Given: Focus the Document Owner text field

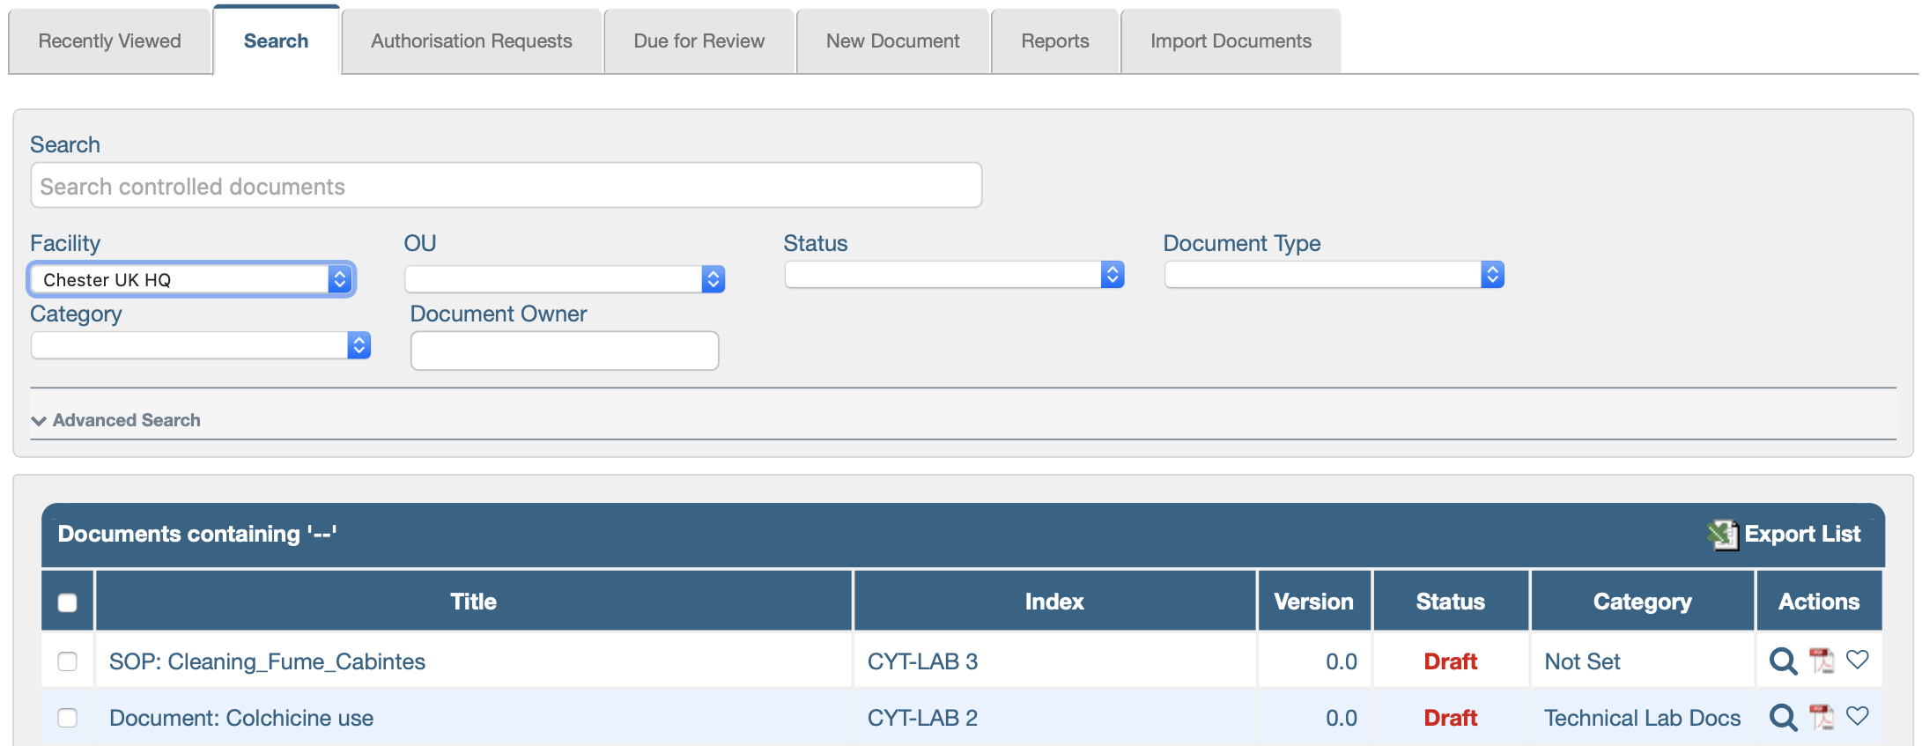Looking at the screenshot, I should click(x=564, y=351).
